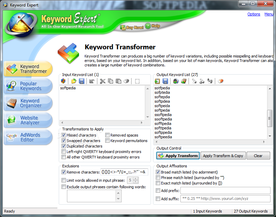This screenshot has width=276, height=217.
Task: Save the output keyword list
Action: (x=165, y=81)
